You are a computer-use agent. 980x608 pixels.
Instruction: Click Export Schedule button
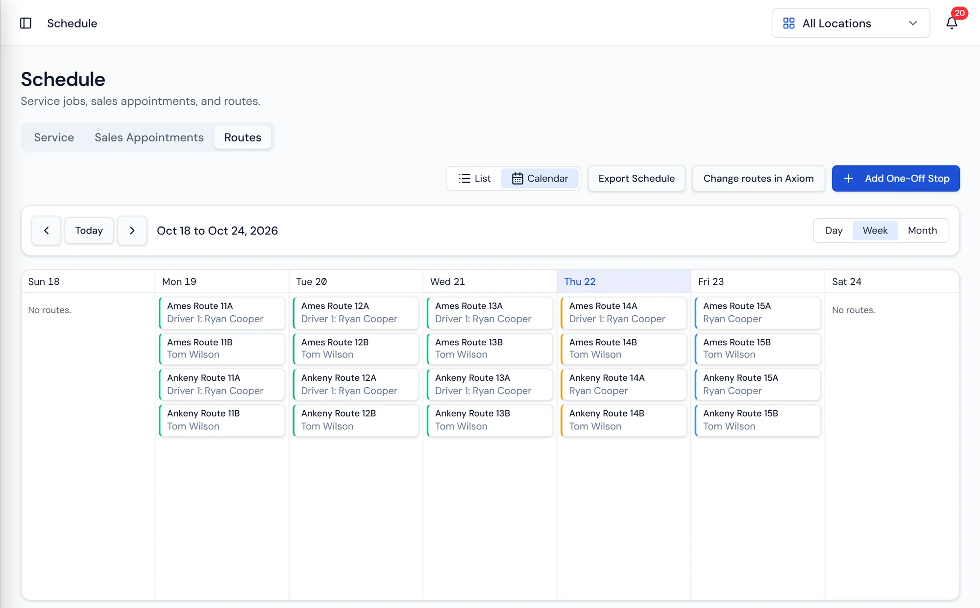pos(637,179)
